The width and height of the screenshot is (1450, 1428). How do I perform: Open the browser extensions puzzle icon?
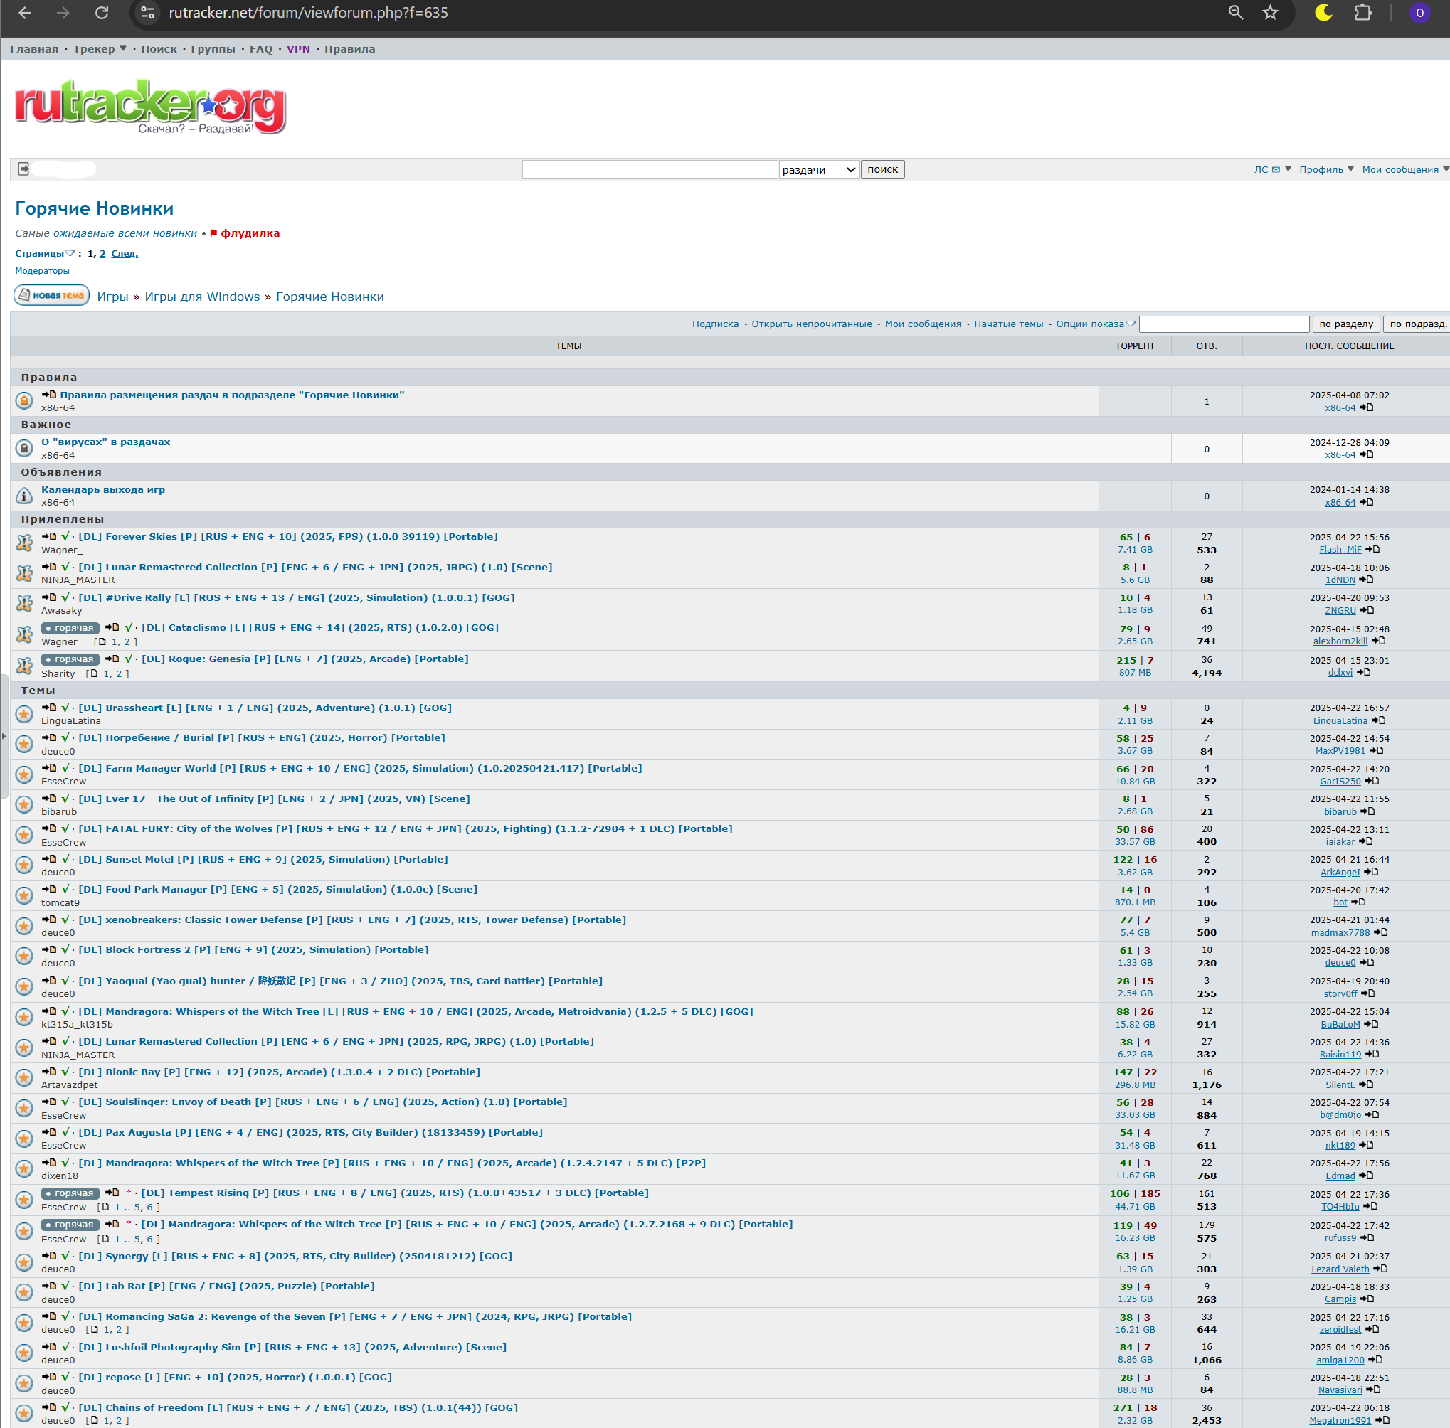point(1362,13)
